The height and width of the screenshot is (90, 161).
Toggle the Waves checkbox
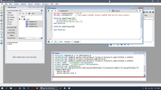click(8, 15)
